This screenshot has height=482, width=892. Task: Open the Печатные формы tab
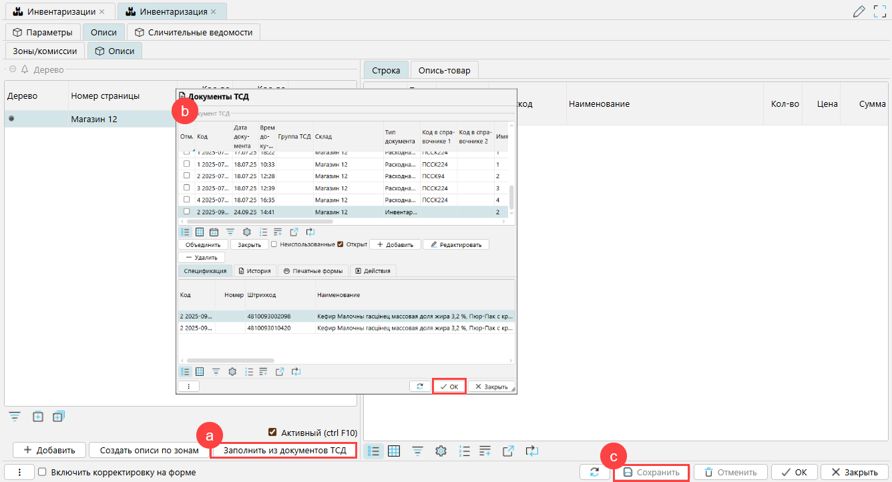click(x=312, y=271)
